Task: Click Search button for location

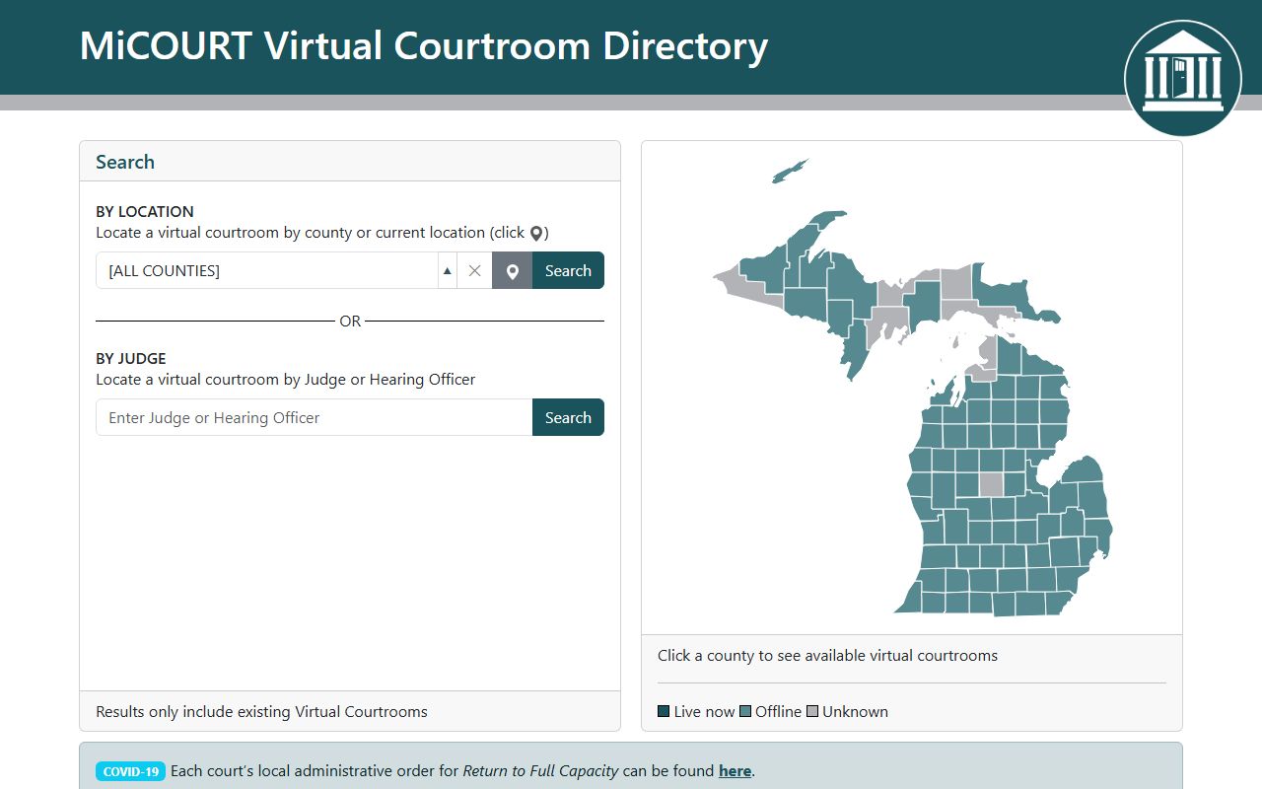Action: [568, 270]
